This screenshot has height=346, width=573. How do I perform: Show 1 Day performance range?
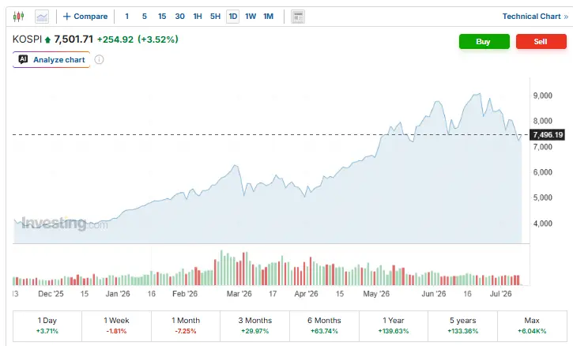click(47, 326)
